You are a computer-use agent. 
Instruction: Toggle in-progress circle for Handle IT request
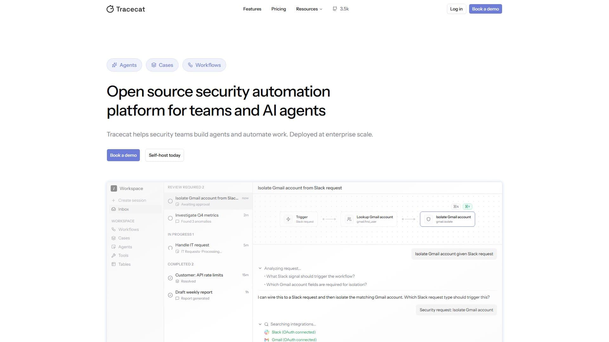click(x=170, y=248)
